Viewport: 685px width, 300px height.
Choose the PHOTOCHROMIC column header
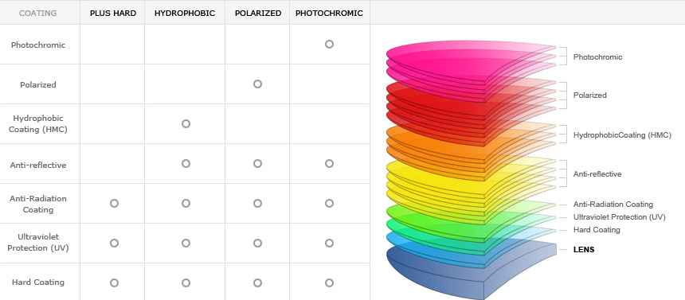329,13
